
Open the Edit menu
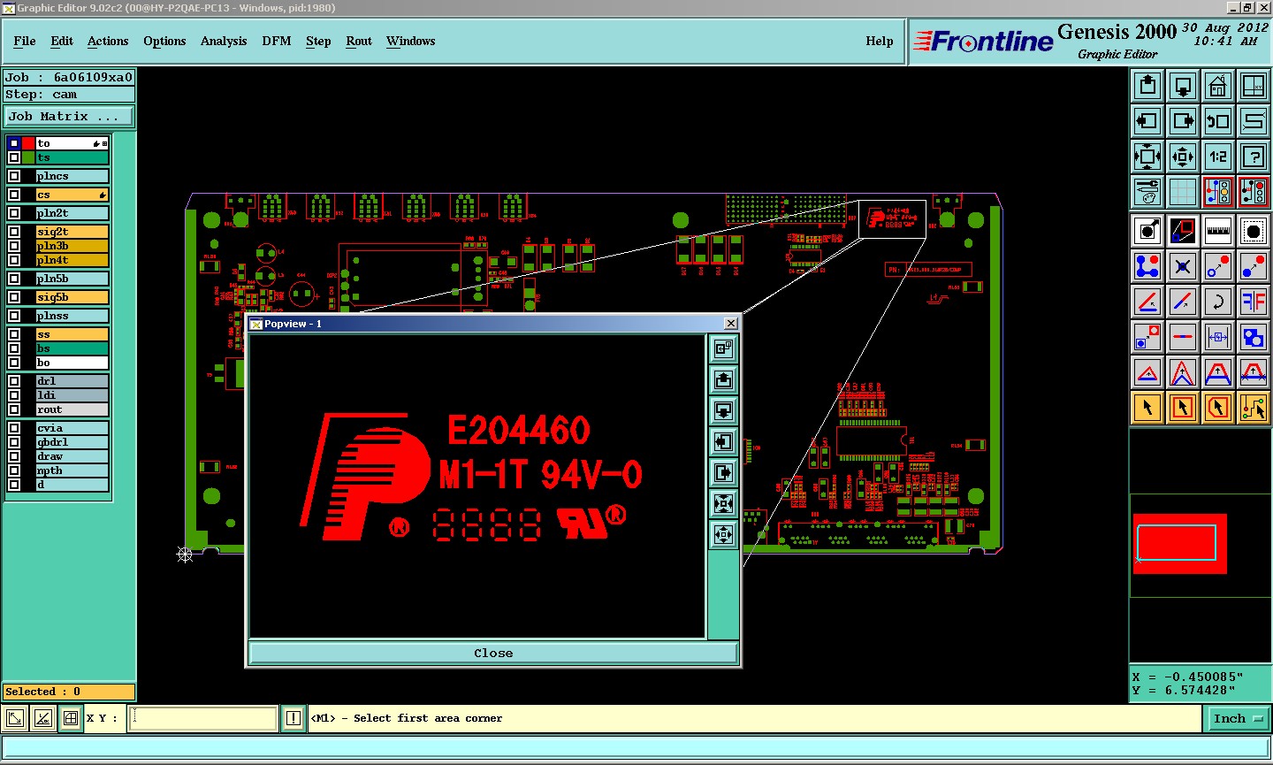pyautogui.click(x=62, y=41)
